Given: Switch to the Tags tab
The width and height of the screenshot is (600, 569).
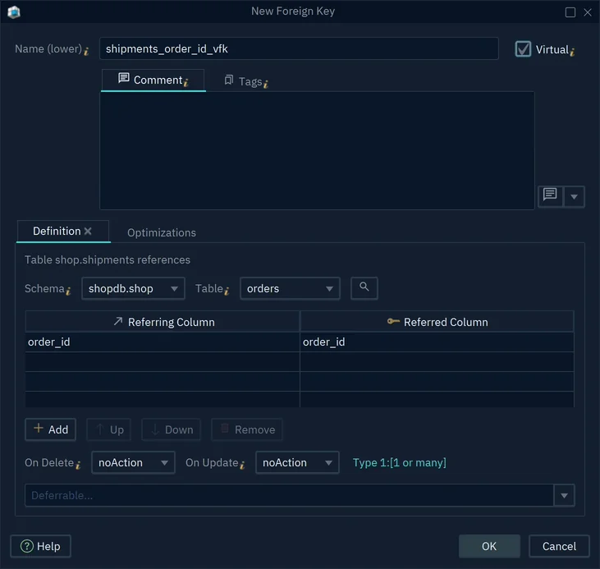Looking at the screenshot, I should click(x=245, y=81).
